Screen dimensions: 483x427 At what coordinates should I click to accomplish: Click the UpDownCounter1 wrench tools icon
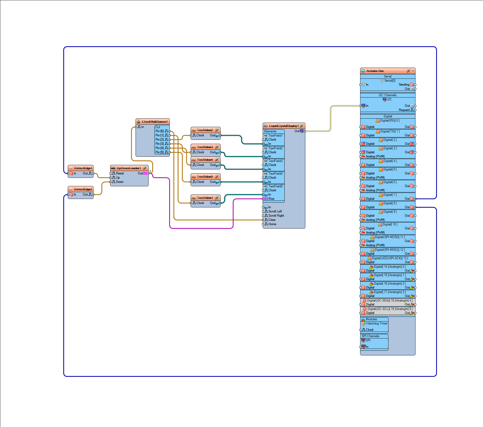pos(145,168)
